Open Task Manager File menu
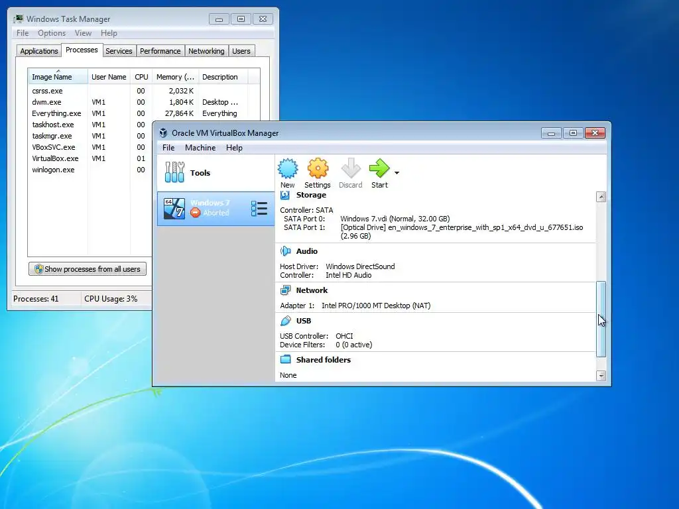Image resolution: width=679 pixels, height=509 pixels. point(23,33)
